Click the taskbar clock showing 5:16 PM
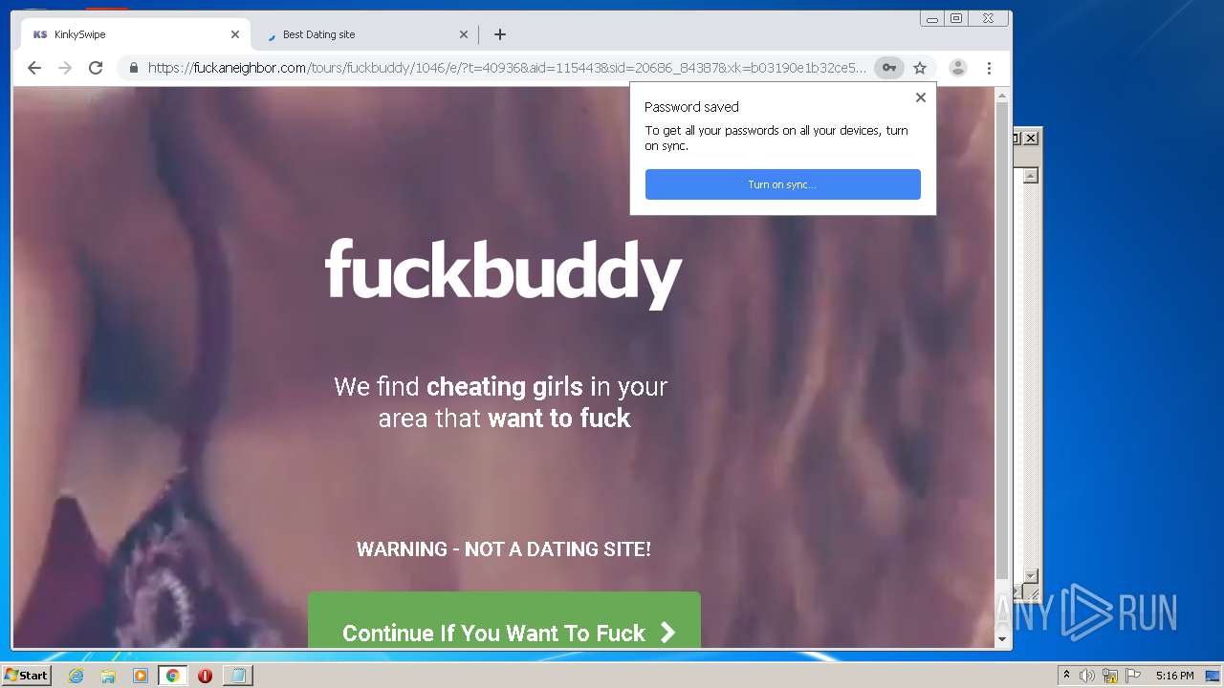The image size is (1224, 688). click(x=1174, y=676)
